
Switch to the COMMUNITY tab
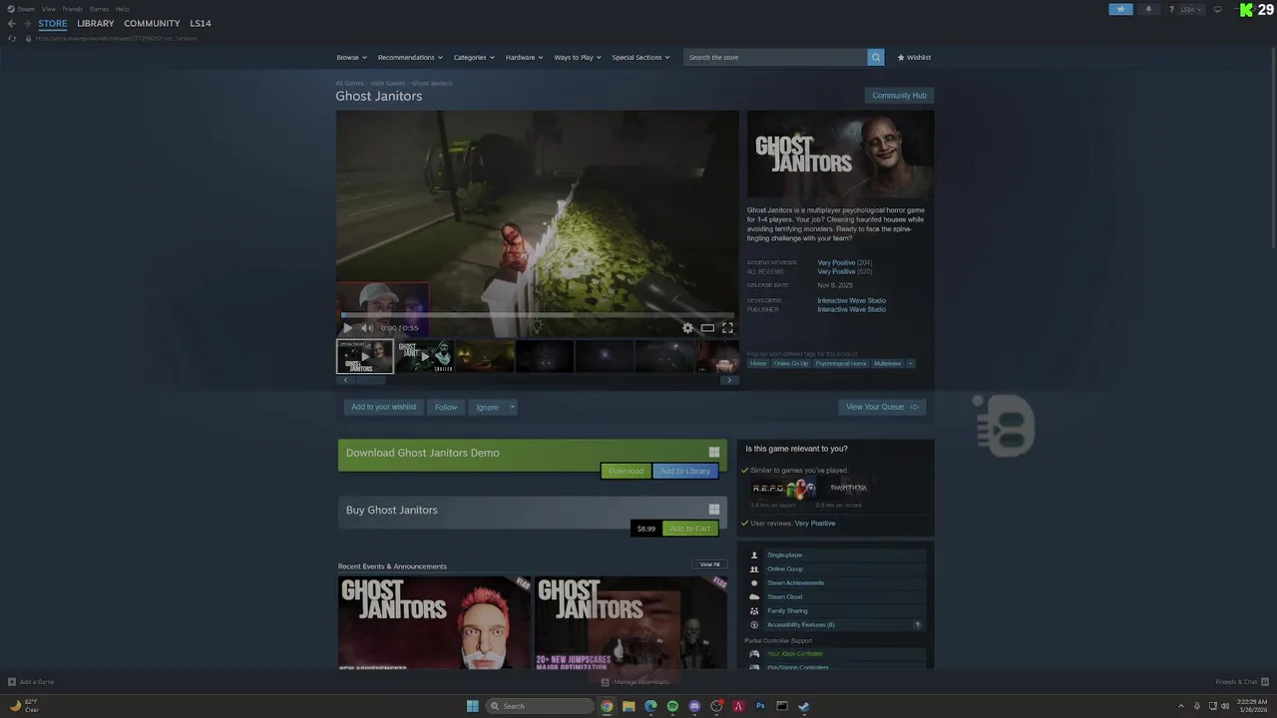[x=152, y=23]
